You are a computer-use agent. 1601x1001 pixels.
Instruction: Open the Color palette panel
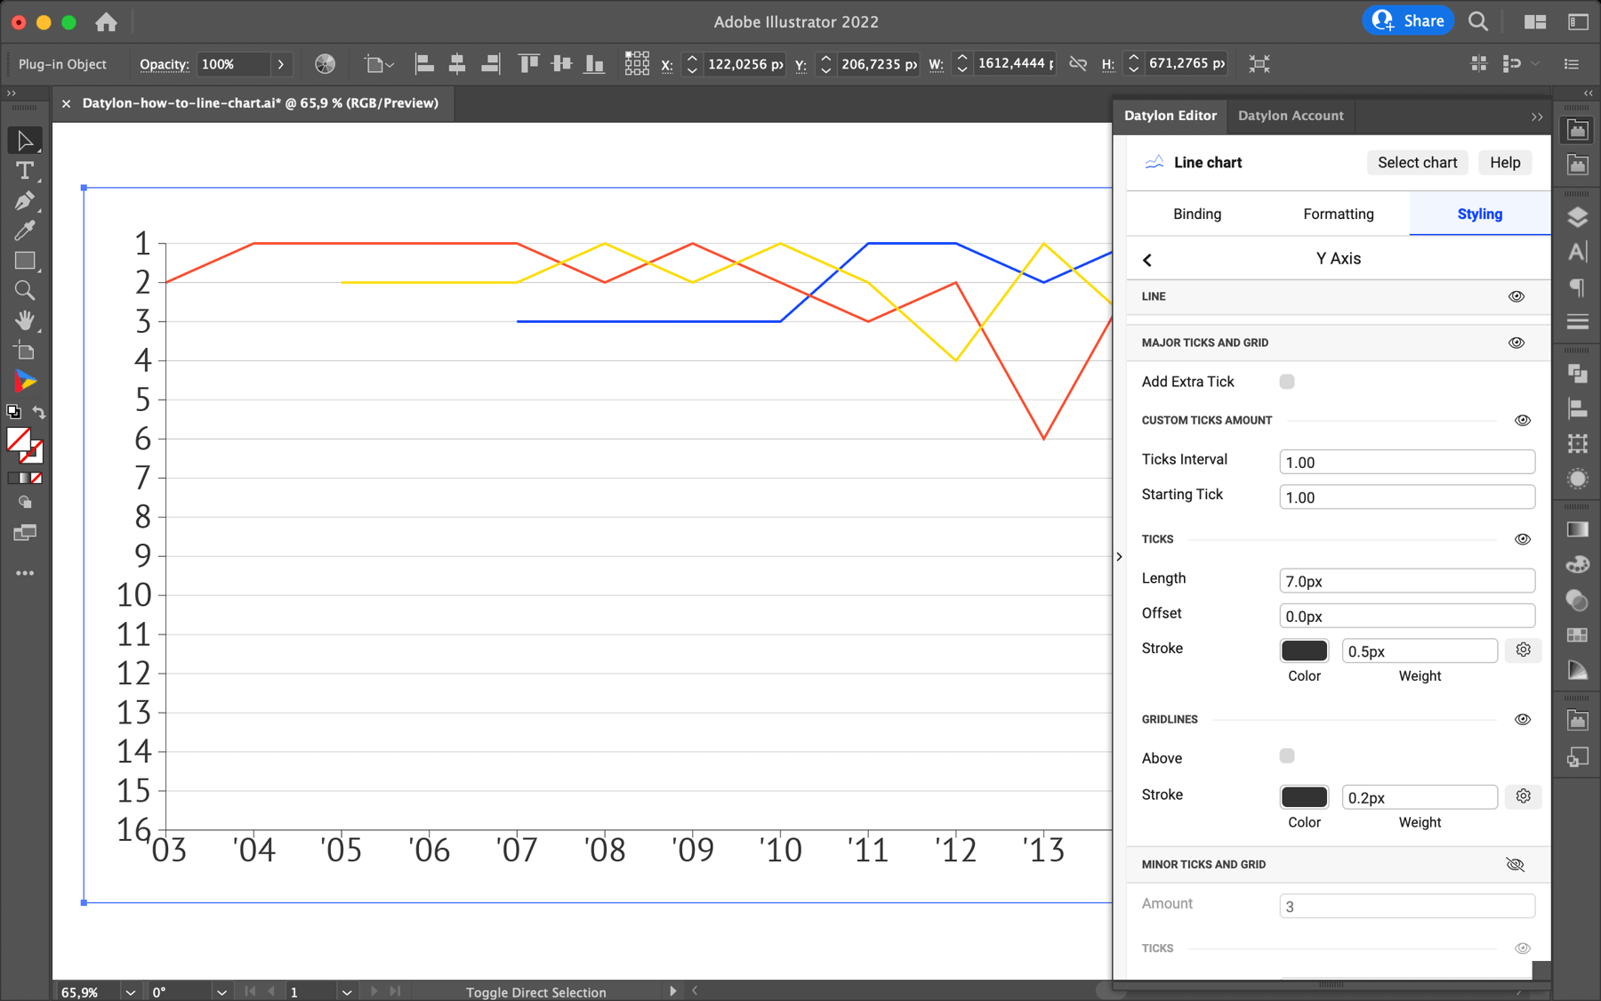pyautogui.click(x=1578, y=565)
